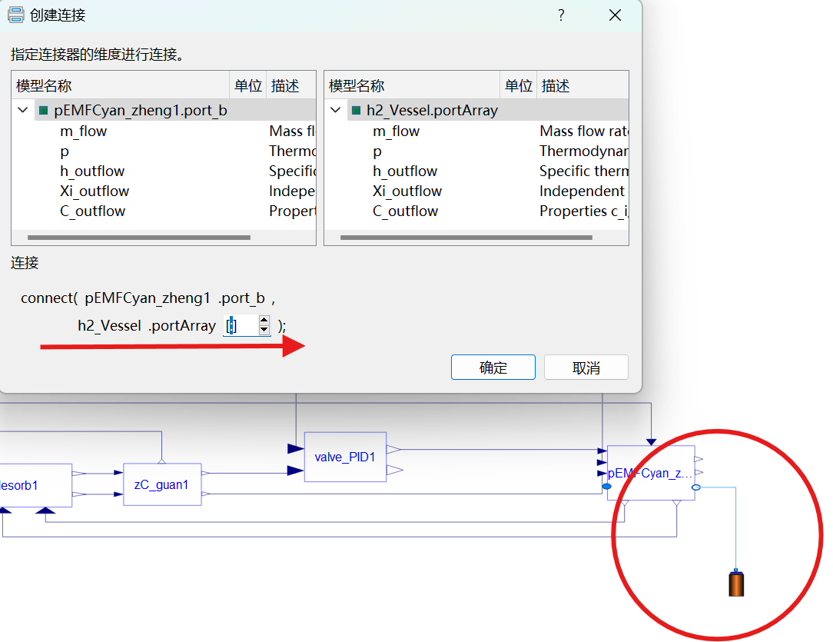
Task: Click valve_PID1 lower input arrow port
Action: [296, 471]
